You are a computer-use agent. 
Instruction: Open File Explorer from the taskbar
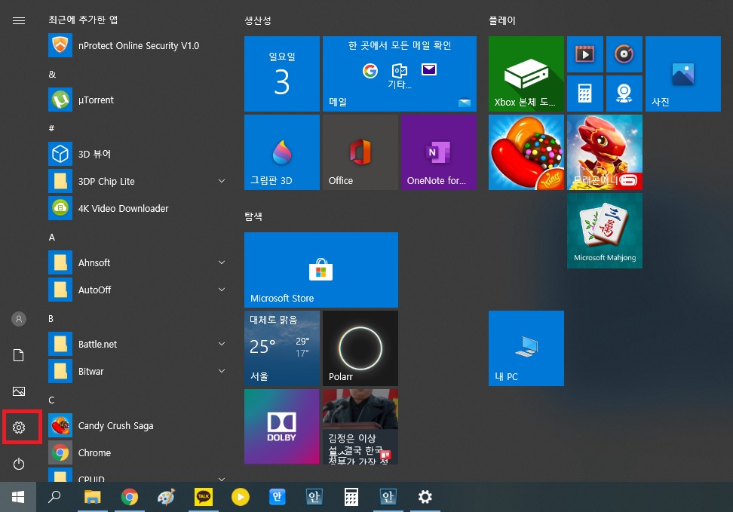[93, 497]
